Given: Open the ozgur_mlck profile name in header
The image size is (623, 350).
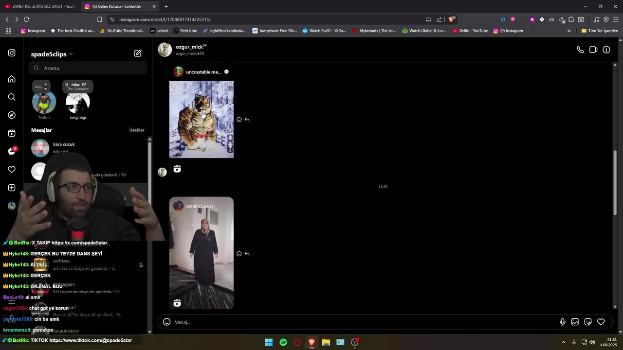Looking at the screenshot, I should click(191, 47).
